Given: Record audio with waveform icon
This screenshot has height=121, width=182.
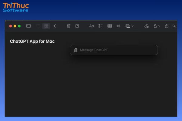Looking at the screenshot, I should [x=118, y=26].
